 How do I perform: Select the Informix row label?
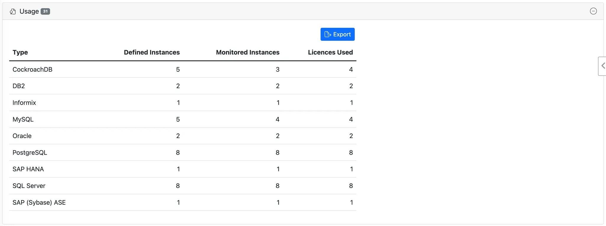pos(24,103)
